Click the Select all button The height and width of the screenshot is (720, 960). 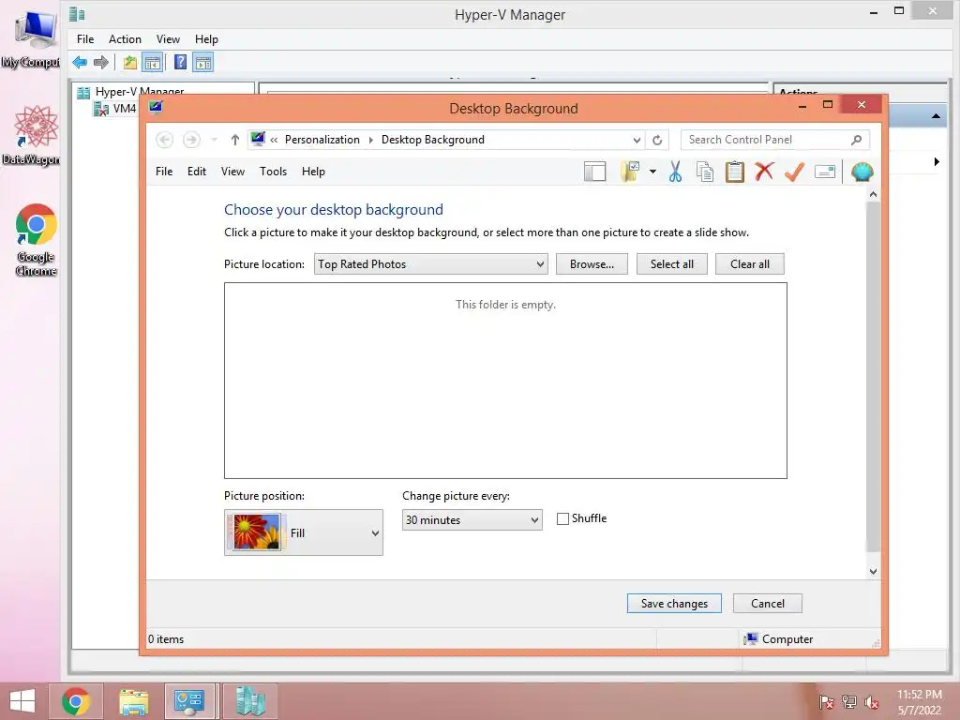point(671,263)
